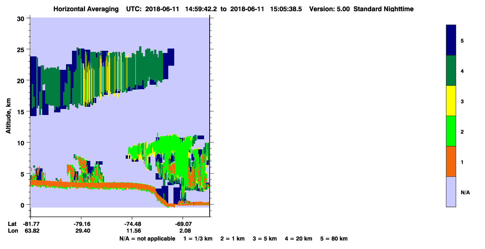485x249 pixels.
Task: Click the 'Lon' row label
Action: coord(13,231)
